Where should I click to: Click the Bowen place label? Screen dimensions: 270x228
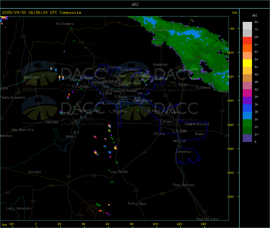coord(199,134)
